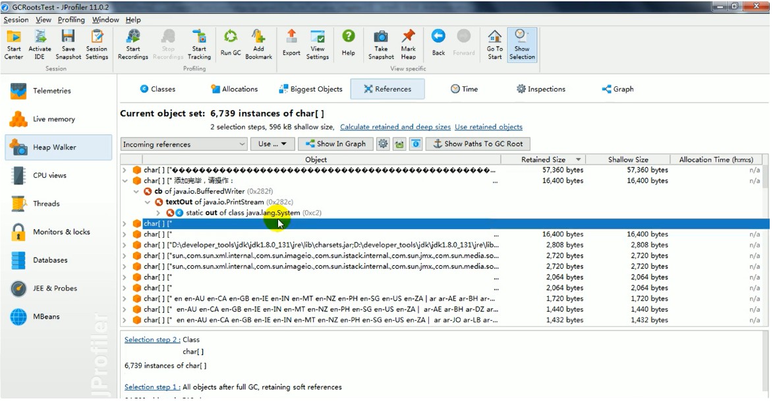Open the Telemetries section in sidebar

point(59,91)
